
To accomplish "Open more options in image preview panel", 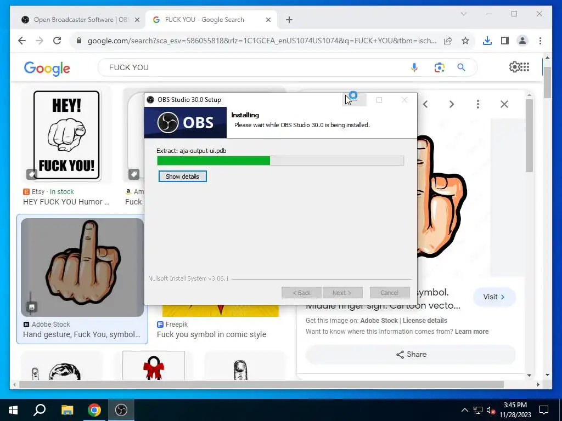I will tap(478, 104).
